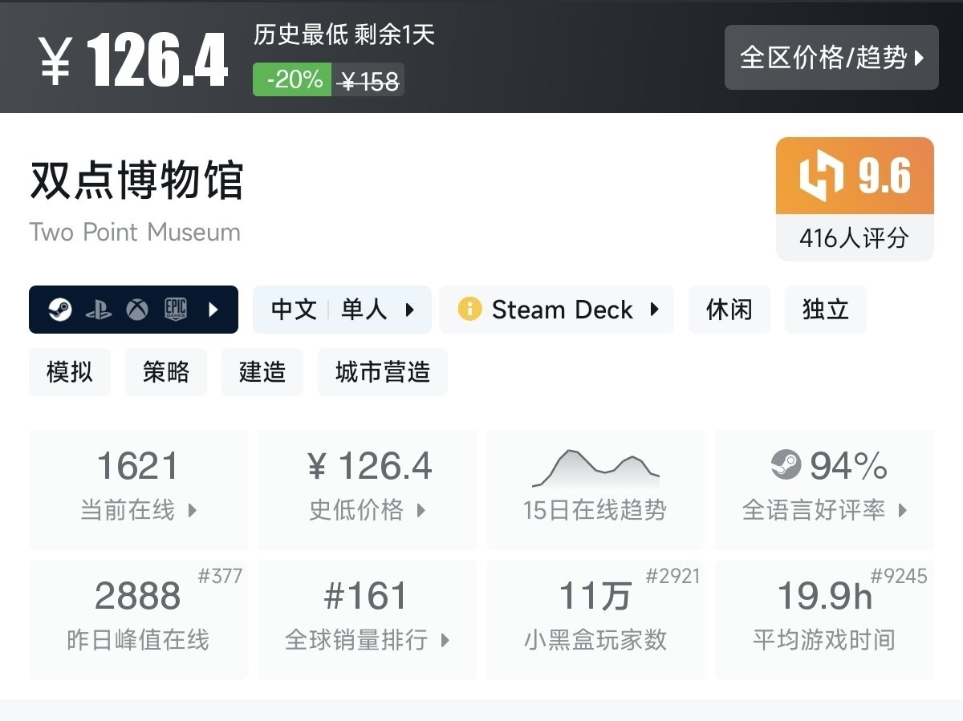
Task: Select the 休闲 tag
Action: 729,310
